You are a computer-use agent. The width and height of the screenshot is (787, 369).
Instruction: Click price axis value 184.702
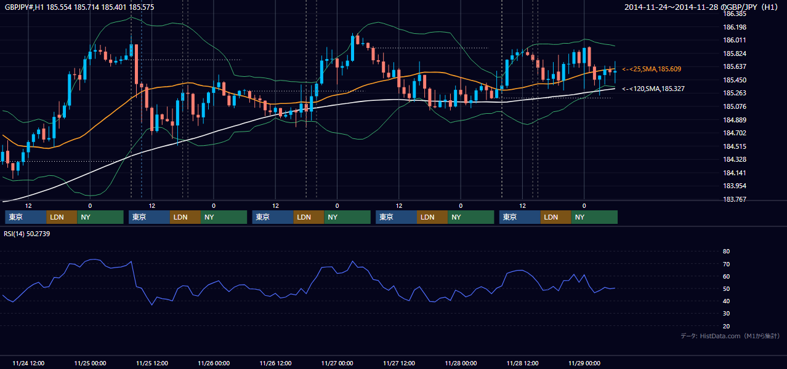735,133
